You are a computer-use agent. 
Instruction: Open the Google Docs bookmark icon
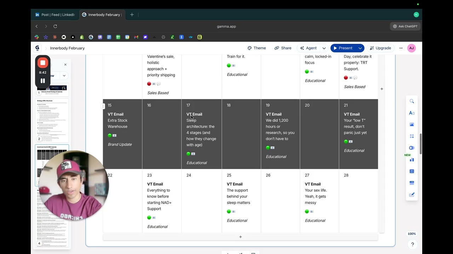(x=109, y=37)
